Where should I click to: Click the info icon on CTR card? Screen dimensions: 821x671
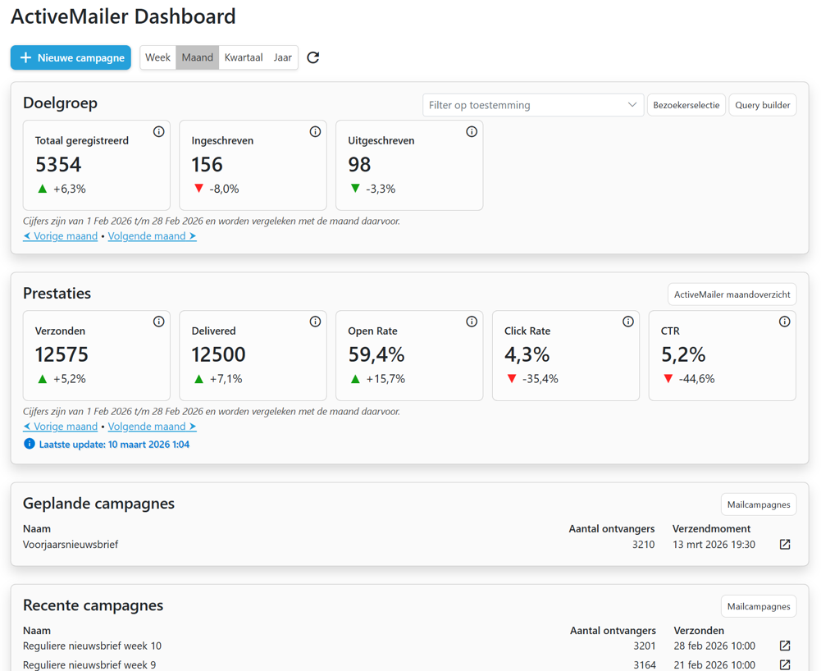click(x=784, y=322)
